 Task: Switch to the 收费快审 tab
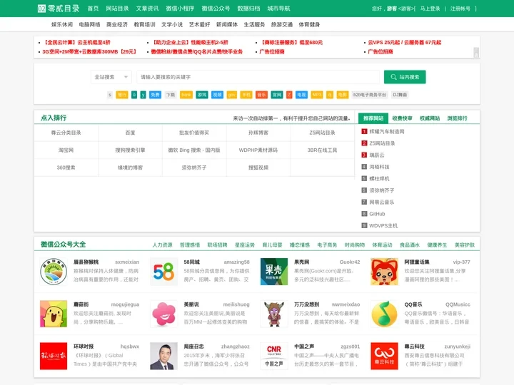coord(402,118)
